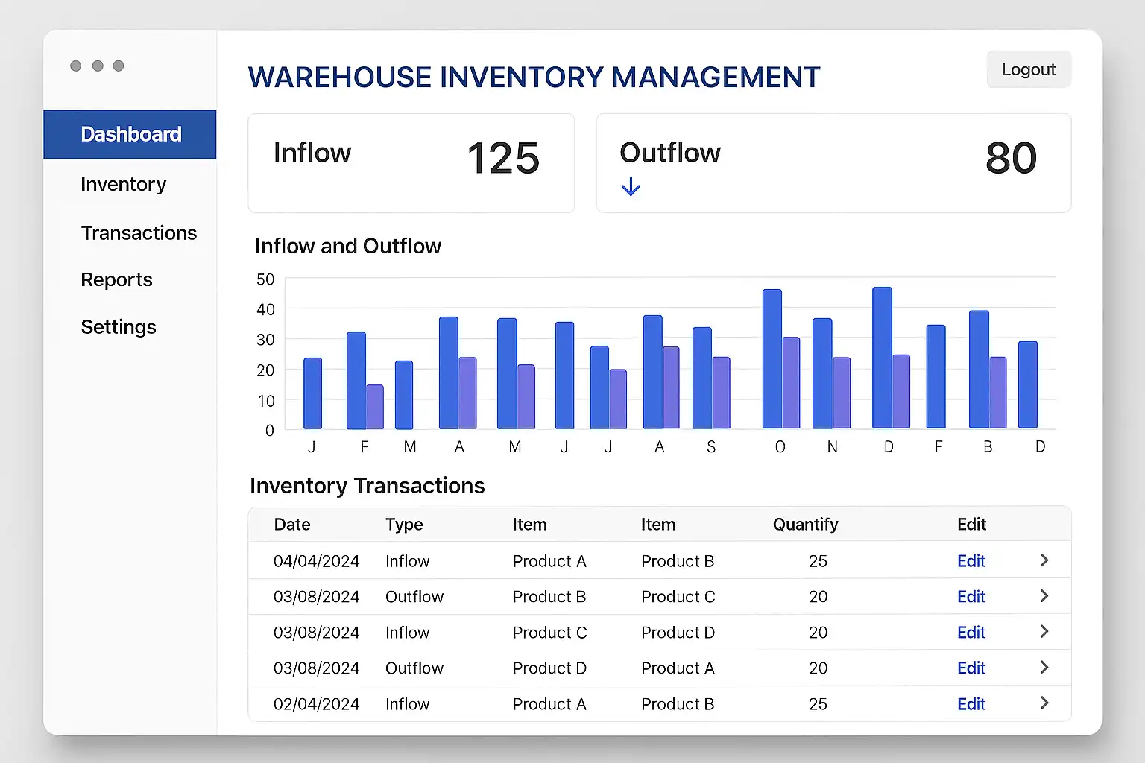Sort by the Date column header

(292, 525)
